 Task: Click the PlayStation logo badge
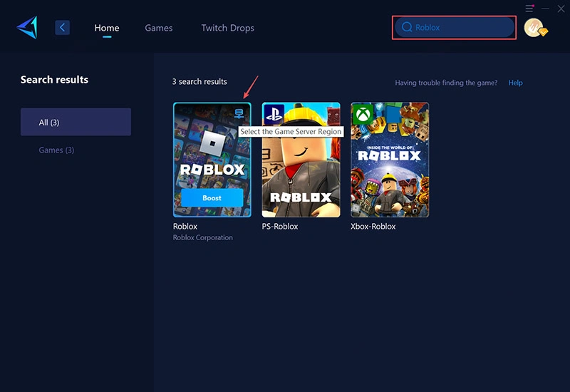(274, 114)
